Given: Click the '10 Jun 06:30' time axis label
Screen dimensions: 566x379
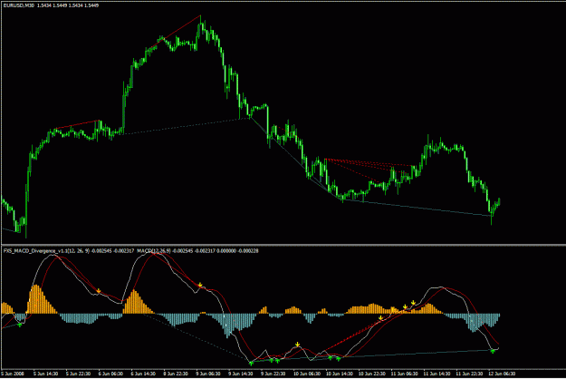Looking at the screenshot, I should coord(306,374).
